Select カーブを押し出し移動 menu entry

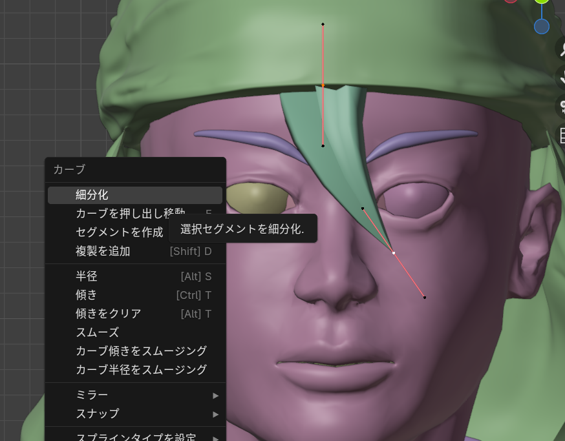pos(135,214)
